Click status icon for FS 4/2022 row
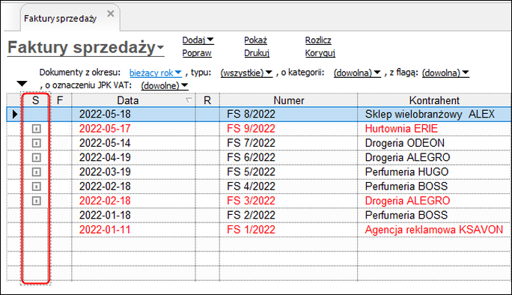The width and height of the screenshot is (512, 295). click(x=36, y=186)
